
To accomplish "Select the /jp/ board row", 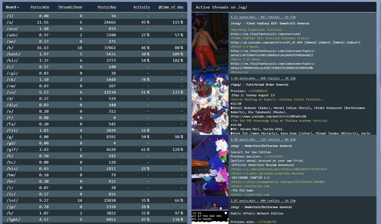I will tap(95, 207).
